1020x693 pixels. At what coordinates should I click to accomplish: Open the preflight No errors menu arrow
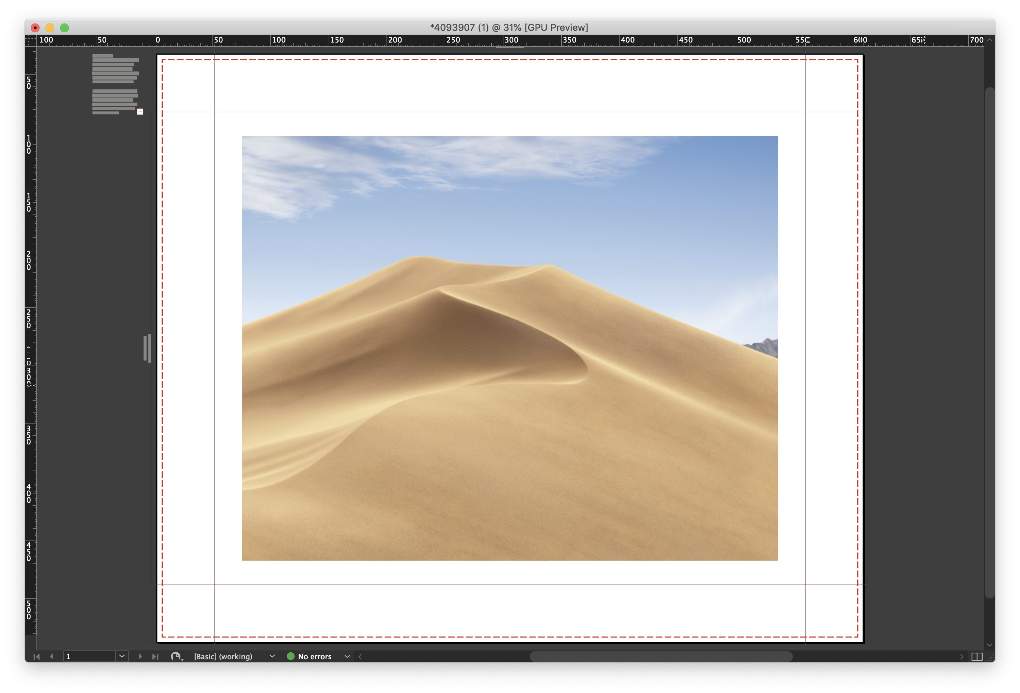347,656
